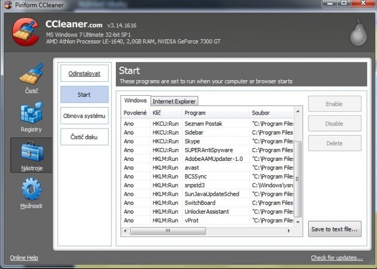Click Check for updates link
Image resolution: width=377 pixels, height=269 pixels.
click(337, 258)
